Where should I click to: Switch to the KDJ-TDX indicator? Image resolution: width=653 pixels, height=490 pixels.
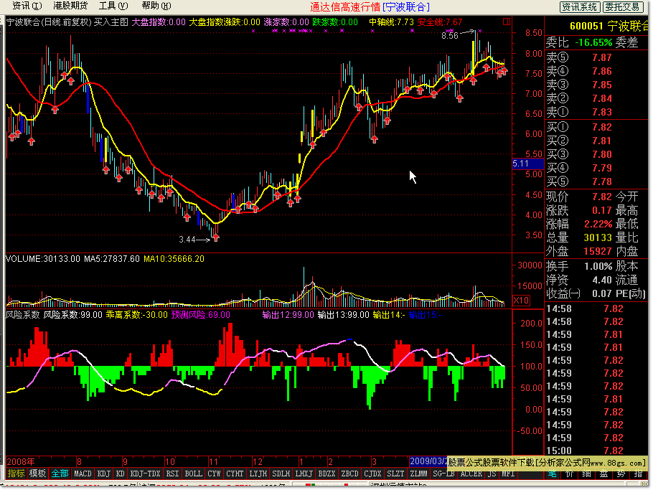tap(145, 473)
